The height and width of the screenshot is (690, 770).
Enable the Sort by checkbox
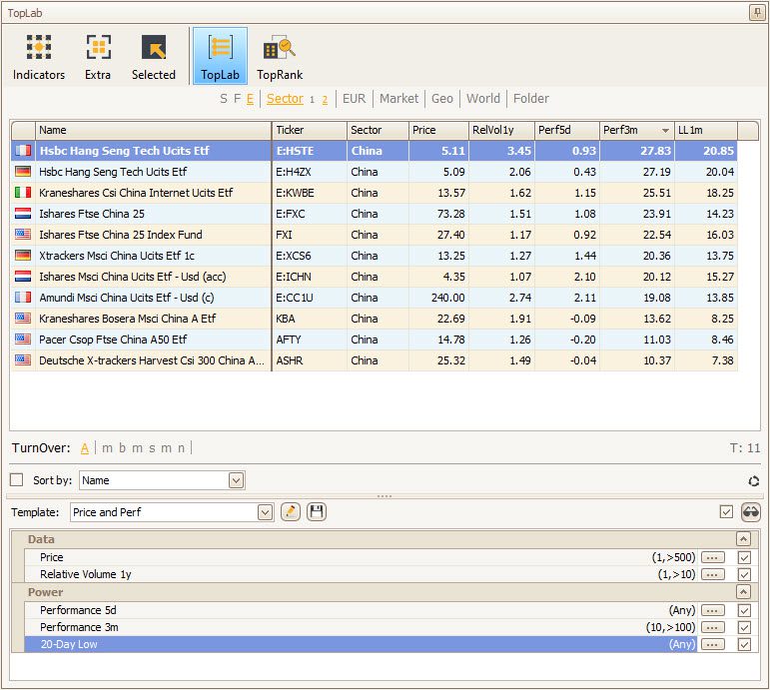click(x=17, y=480)
